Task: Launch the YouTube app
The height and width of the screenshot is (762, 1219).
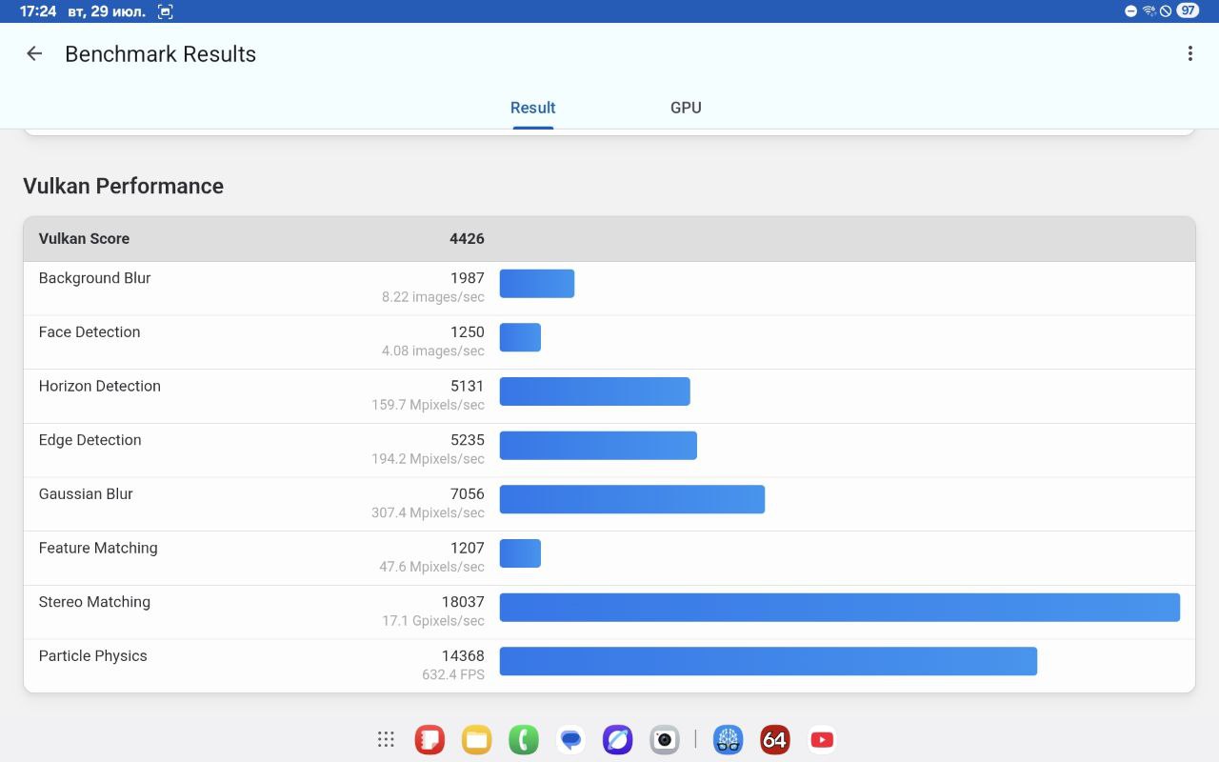Action: tap(822, 739)
